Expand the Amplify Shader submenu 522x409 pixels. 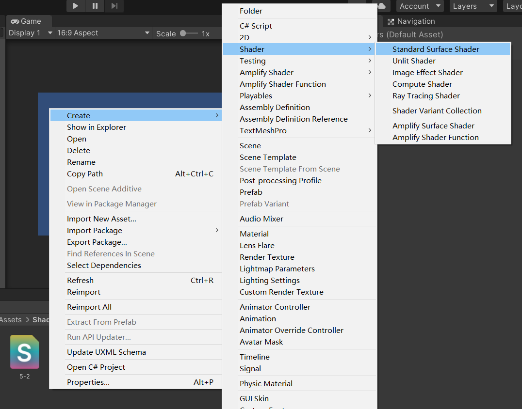pos(300,73)
